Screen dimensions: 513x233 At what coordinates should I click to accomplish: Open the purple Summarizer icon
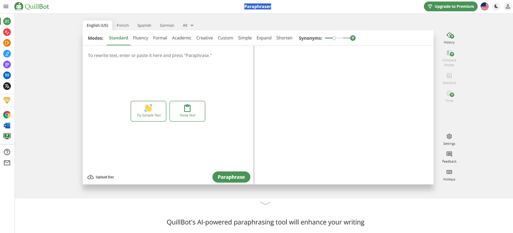point(7,65)
